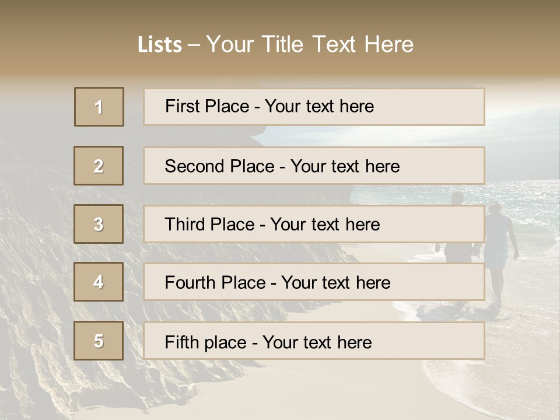560x420 pixels.
Task: Click the bold word Lists in title
Action: pyautogui.click(x=160, y=45)
